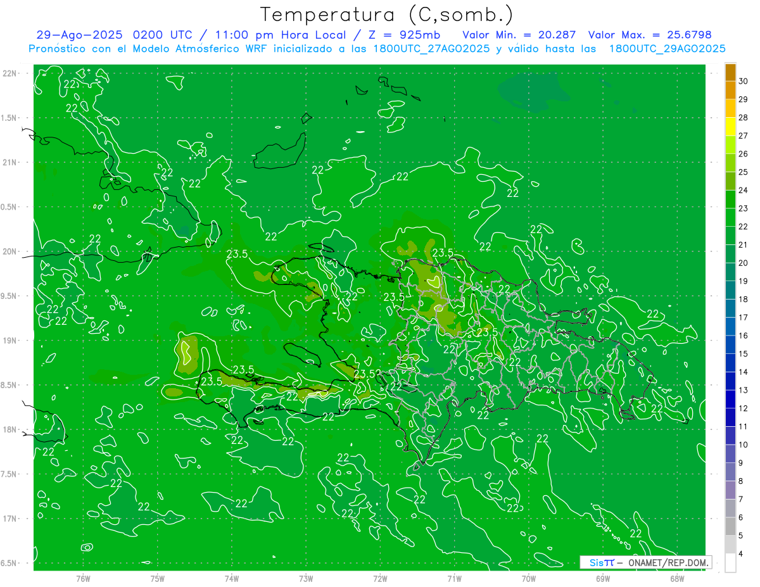Click the colorbar label '22'
Screen dimensions: 760x587
click(x=744, y=227)
